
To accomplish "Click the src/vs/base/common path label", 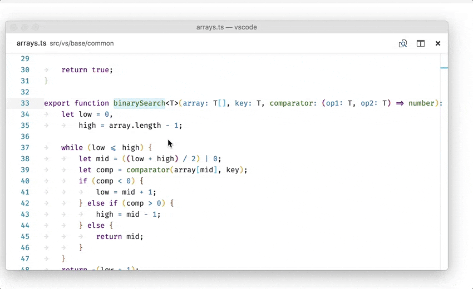I will 82,43.
